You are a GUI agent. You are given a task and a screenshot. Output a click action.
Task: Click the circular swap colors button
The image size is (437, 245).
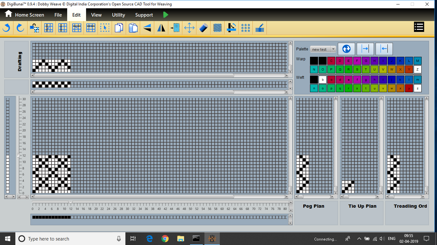[346, 49]
